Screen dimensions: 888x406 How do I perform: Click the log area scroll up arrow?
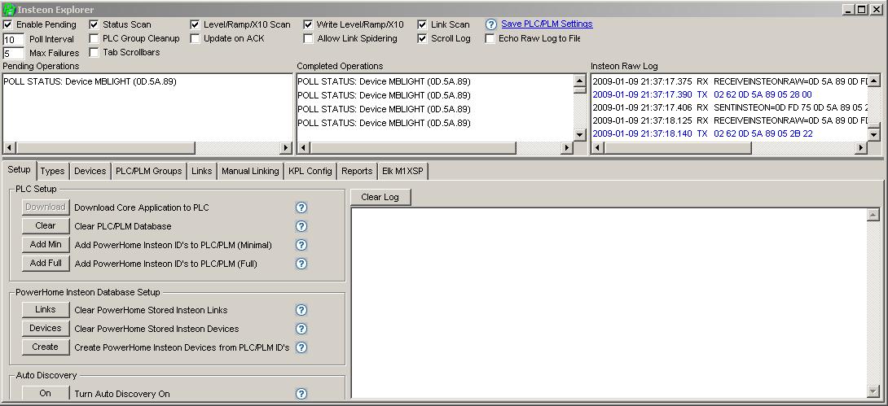pyautogui.click(x=873, y=214)
